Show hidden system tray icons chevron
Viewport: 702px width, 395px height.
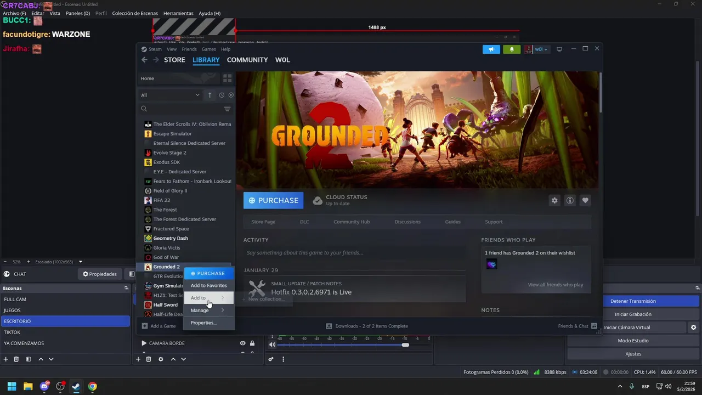click(x=620, y=386)
